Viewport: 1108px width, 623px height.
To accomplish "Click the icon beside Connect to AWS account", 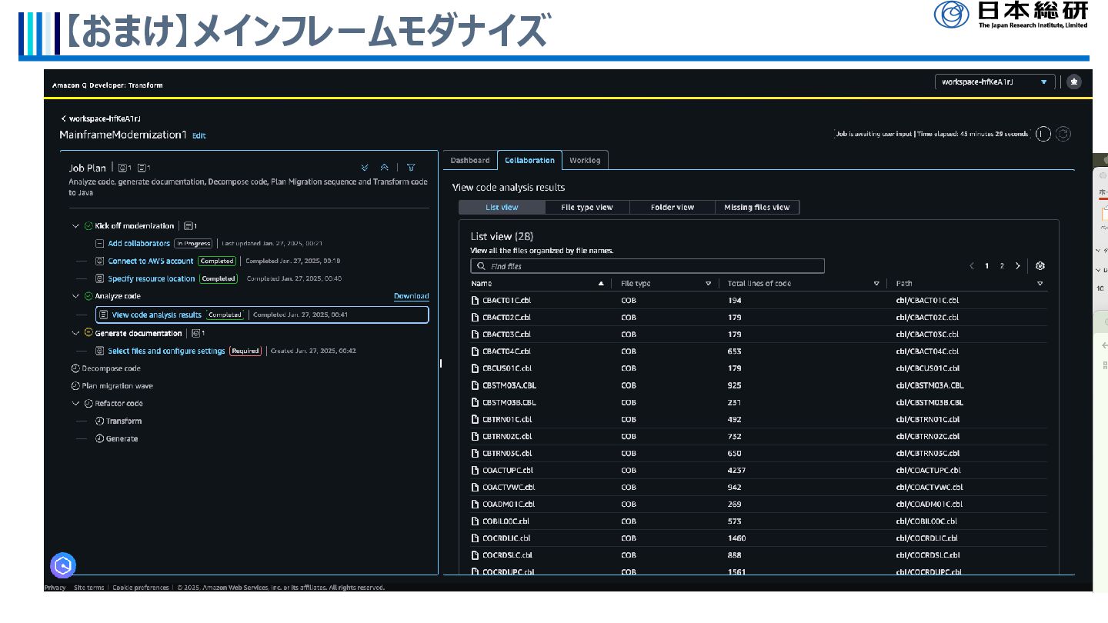I will (100, 262).
